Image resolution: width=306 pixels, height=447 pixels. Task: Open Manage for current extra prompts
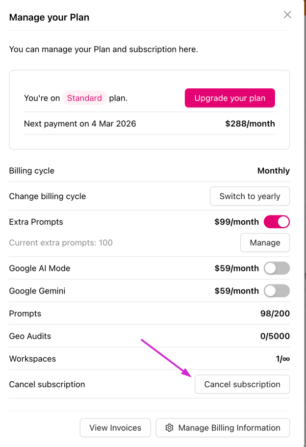[265, 242]
